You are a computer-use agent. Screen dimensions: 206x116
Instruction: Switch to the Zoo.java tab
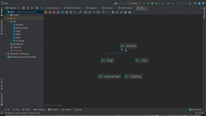107,8
